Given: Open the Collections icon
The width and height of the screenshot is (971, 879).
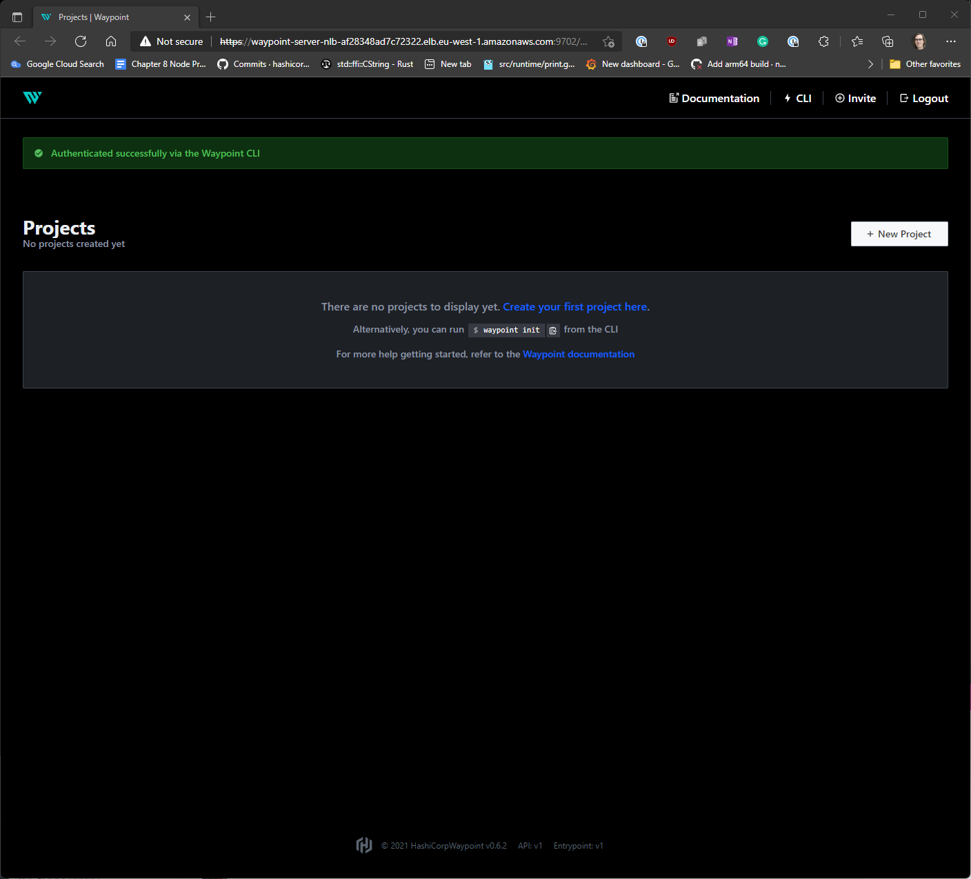Looking at the screenshot, I should 888,41.
